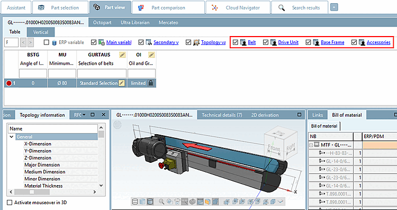Select shaded-with-edges display mode icon
Viewport: 397px width, 210px height.
[x=150, y=202]
